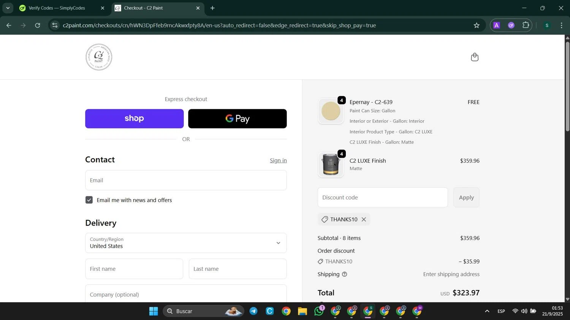Pay with Shop Pay button
The image size is (570, 320).
pyautogui.click(x=135, y=119)
